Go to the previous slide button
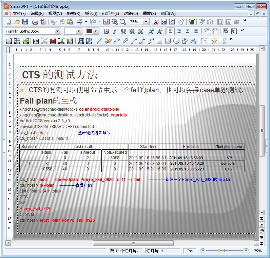The height and width of the screenshot is (258, 270). (x=262, y=225)
